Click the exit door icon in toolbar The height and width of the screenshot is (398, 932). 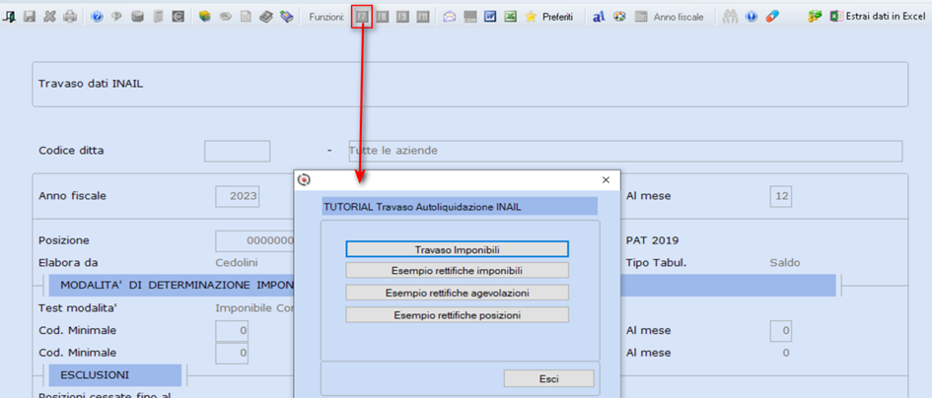tap(10, 17)
